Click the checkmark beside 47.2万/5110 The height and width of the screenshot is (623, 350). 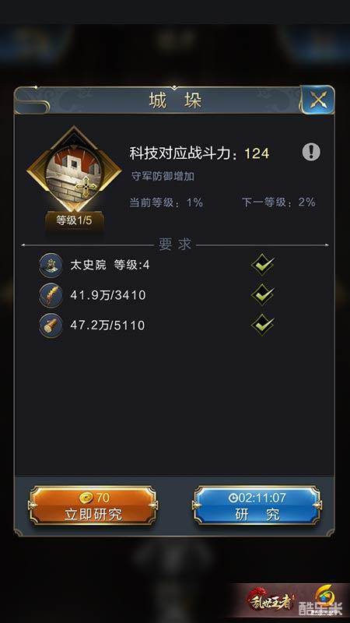coord(263,325)
